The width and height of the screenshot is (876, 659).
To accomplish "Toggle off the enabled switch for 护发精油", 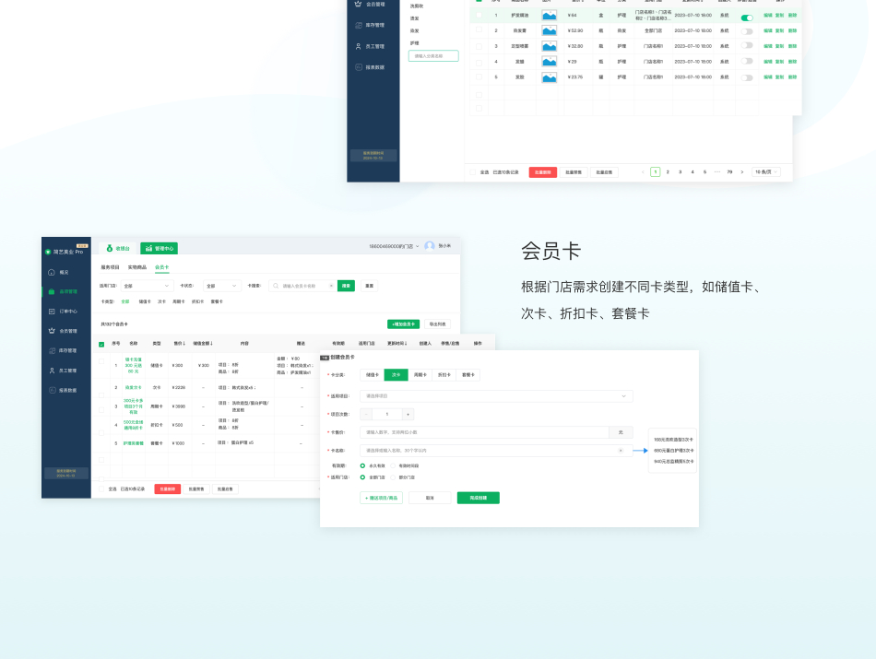I will (x=747, y=18).
